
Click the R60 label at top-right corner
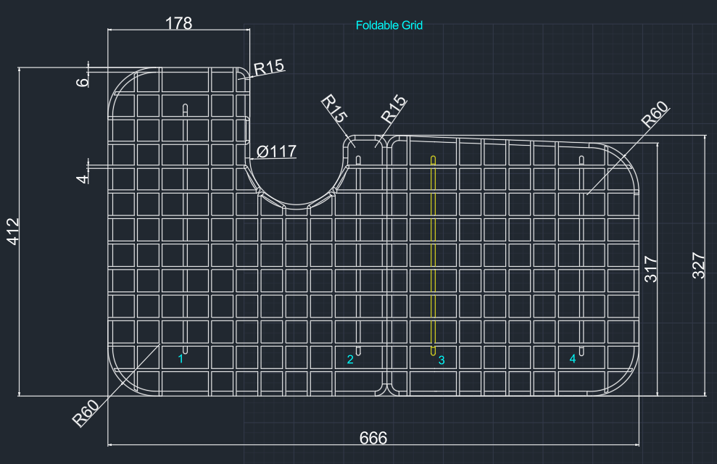pyautogui.click(x=655, y=115)
